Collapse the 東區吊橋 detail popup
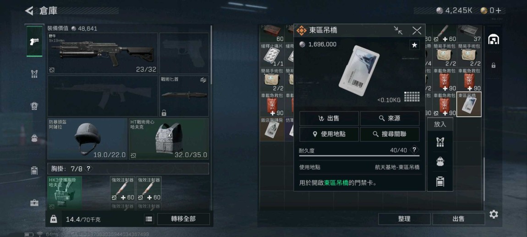527x237 pixels. tap(398, 31)
